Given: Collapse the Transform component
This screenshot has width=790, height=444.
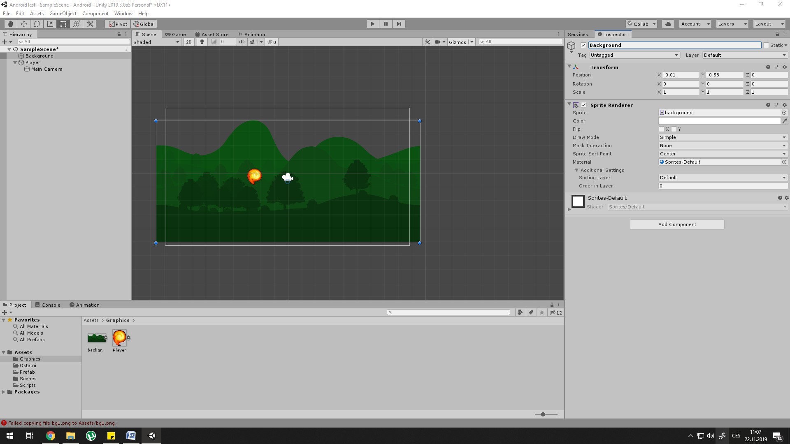Looking at the screenshot, I should coord(569,66).
